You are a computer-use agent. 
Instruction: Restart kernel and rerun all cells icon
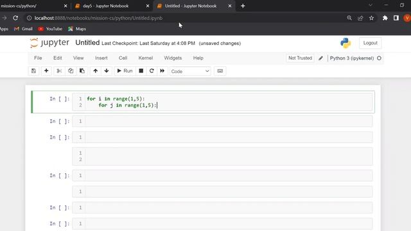pyautogui.click(x=162, y=71)
